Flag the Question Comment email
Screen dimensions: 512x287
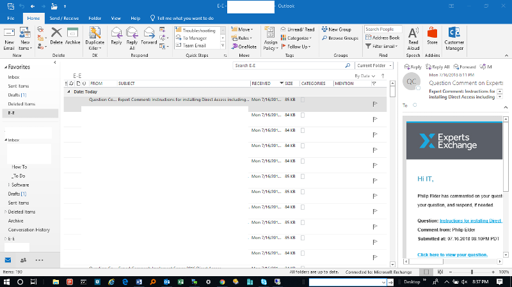[375, 104]
